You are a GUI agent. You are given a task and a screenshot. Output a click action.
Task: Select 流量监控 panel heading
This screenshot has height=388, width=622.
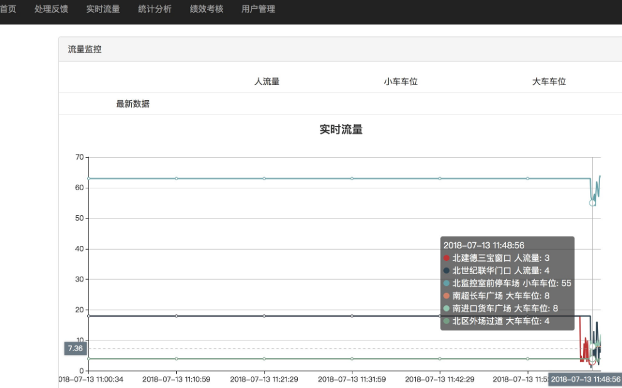pos(85,49)
